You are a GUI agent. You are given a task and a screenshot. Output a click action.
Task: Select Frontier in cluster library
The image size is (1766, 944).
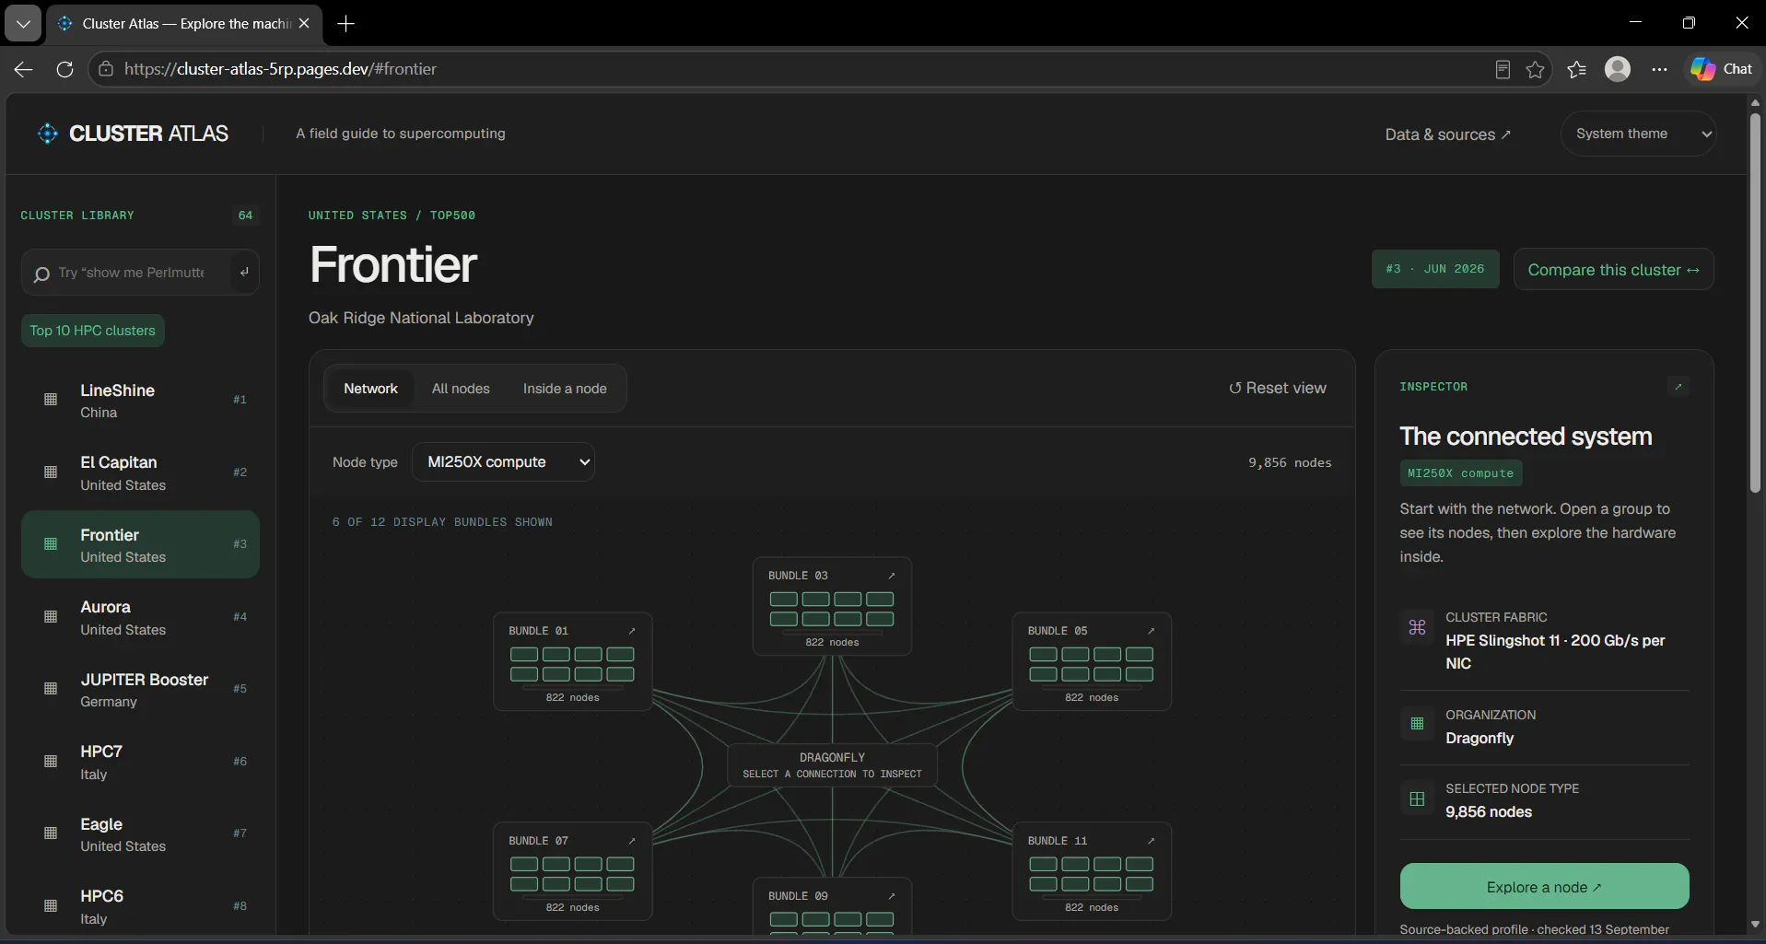(x=140, y=544)
